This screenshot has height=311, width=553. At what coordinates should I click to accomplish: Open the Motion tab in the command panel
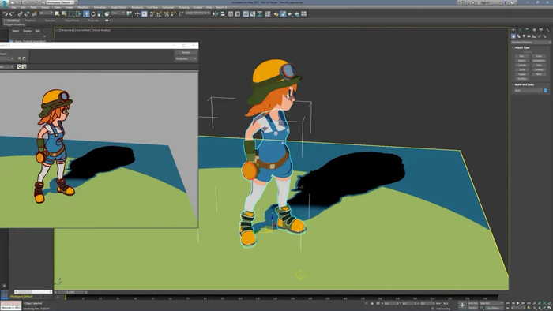point(534,30)
